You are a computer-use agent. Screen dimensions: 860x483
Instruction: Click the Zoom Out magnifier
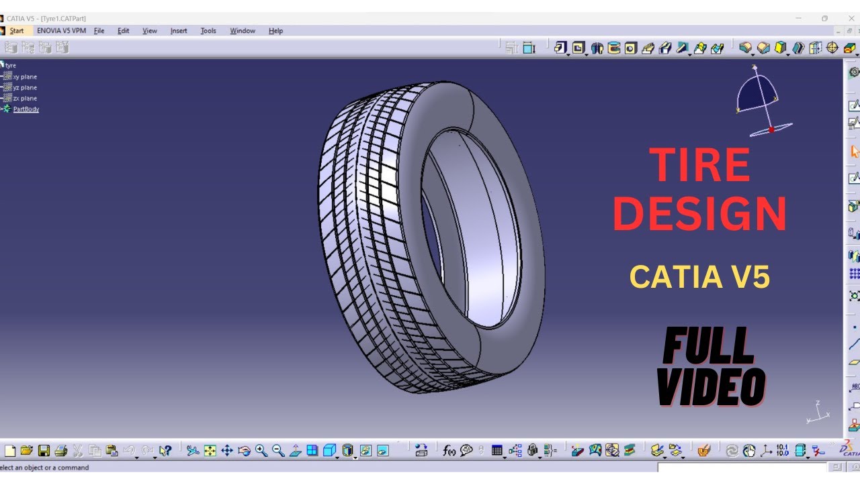pos(277,451)
